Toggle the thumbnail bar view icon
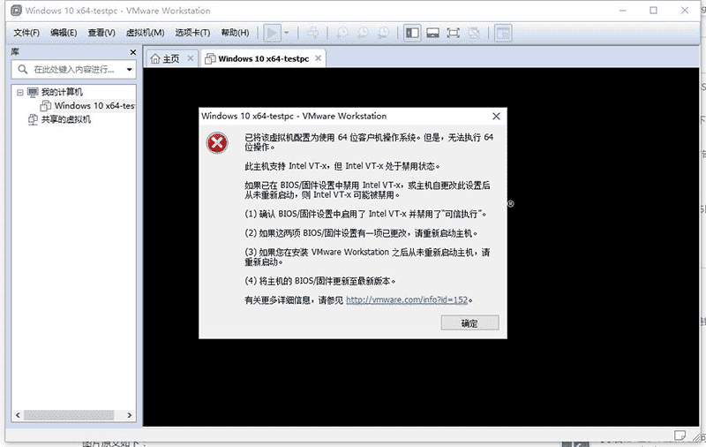This screenshot has height=447, width=706. click(432, 33)
